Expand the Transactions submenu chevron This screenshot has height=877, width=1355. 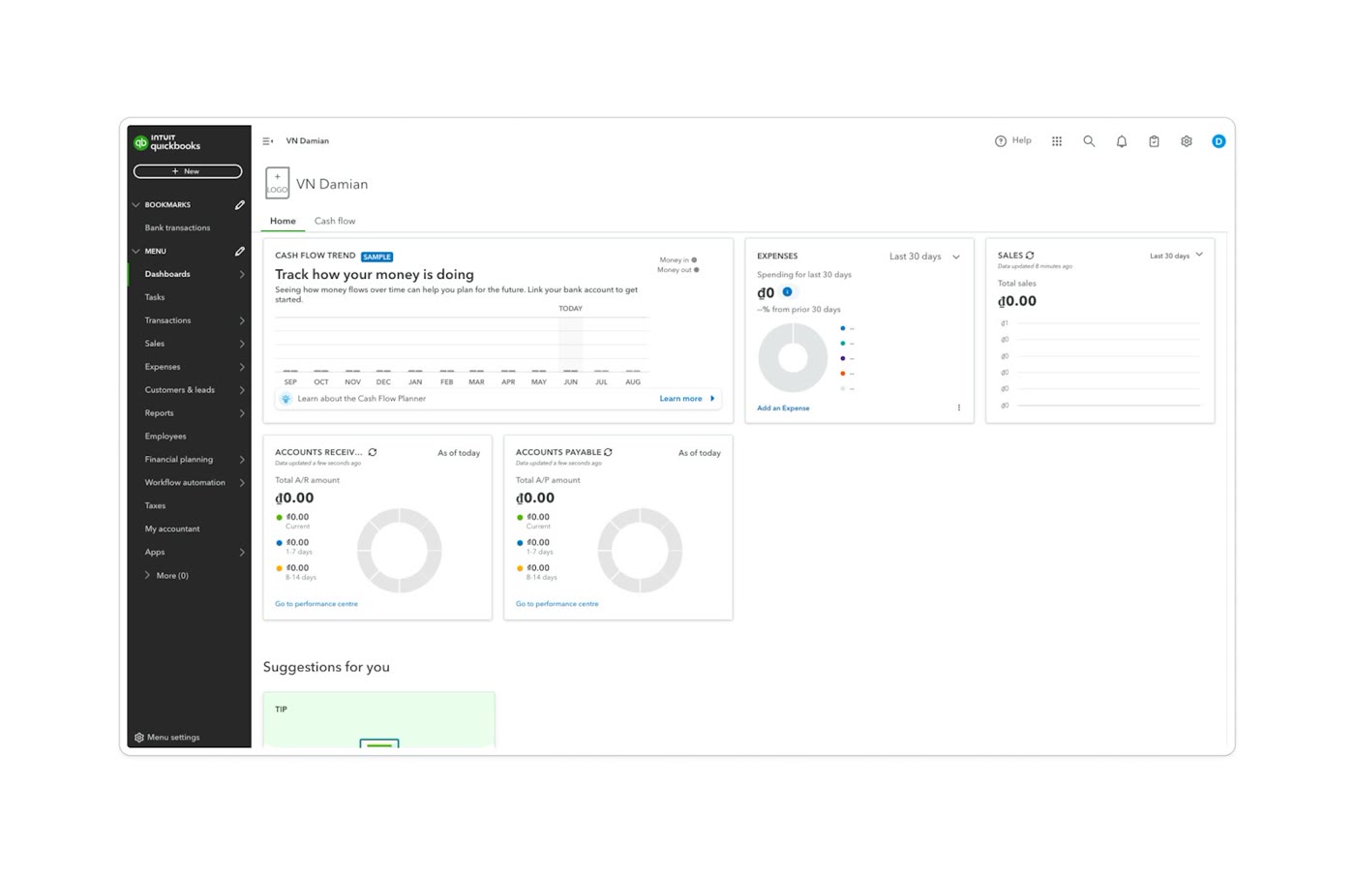(x=242, y=320)
